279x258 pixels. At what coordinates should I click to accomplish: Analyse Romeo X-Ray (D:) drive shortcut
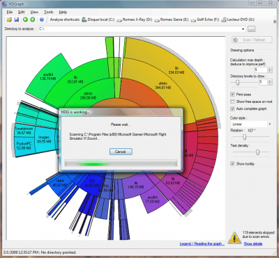pos(135,19)
